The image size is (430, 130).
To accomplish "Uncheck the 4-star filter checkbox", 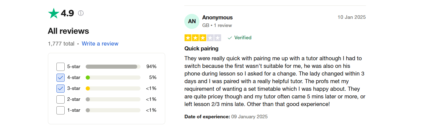I will point(61,77).
